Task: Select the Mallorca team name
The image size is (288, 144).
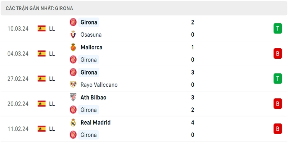Action: (x=91, y=48)
